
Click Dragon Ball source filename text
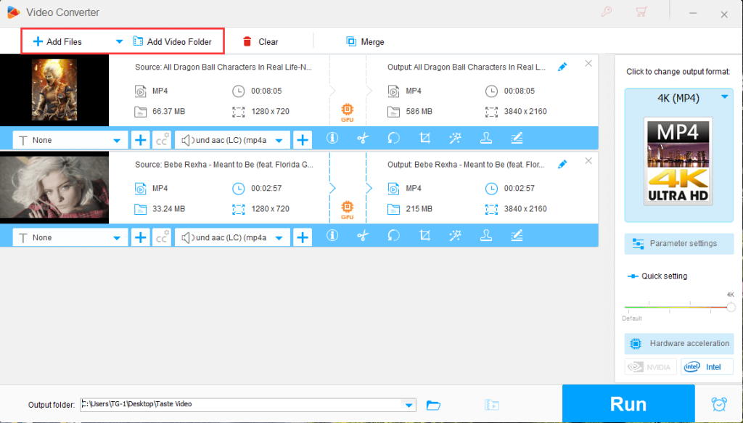tap(223, 67)
